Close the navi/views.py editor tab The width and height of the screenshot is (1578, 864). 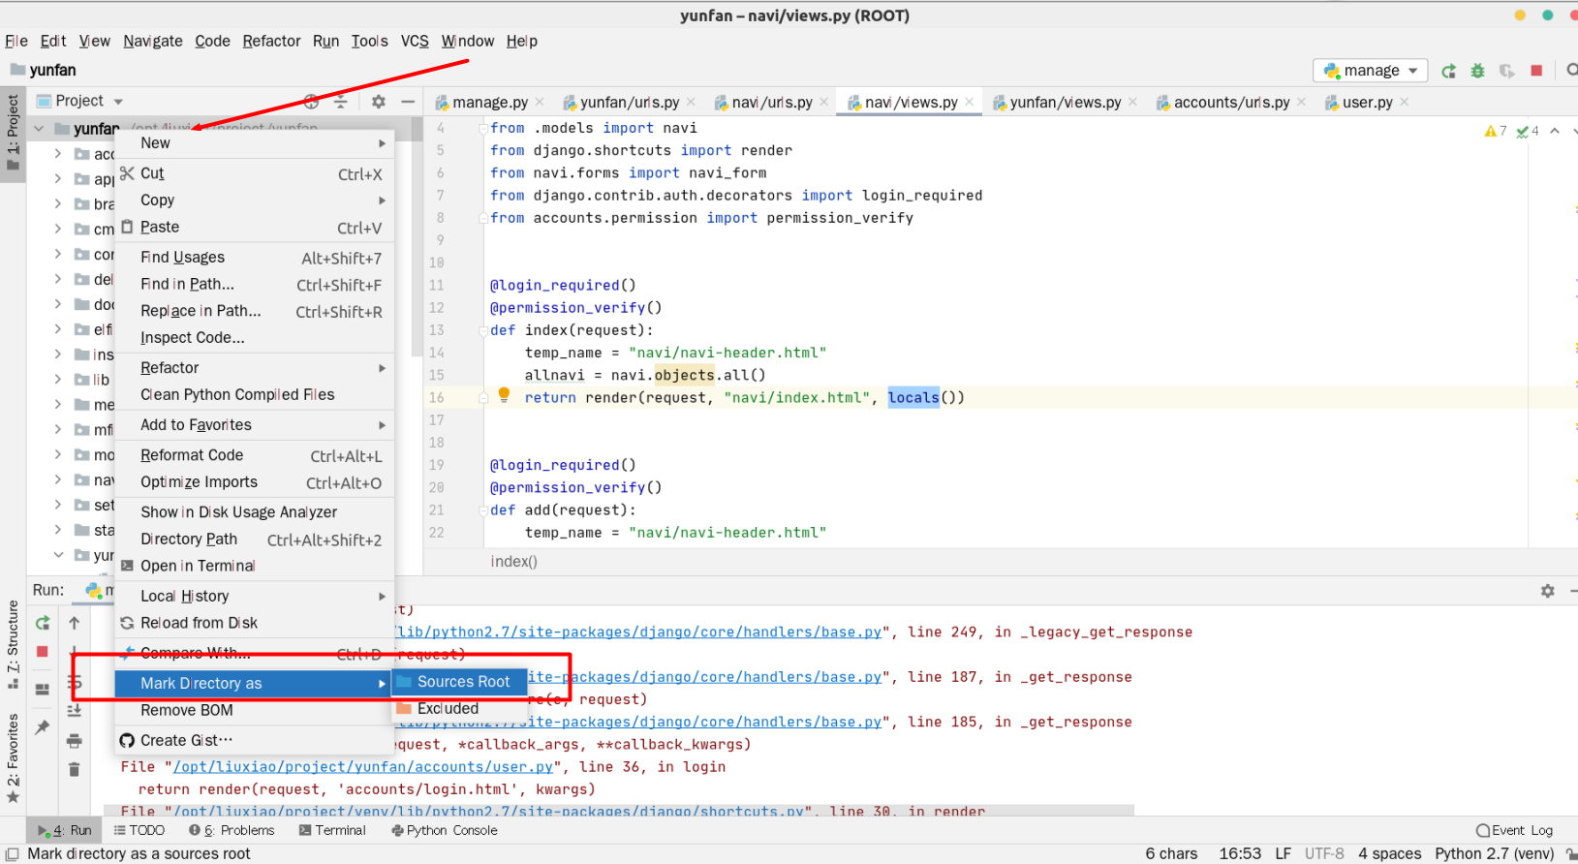coord(969,102)
